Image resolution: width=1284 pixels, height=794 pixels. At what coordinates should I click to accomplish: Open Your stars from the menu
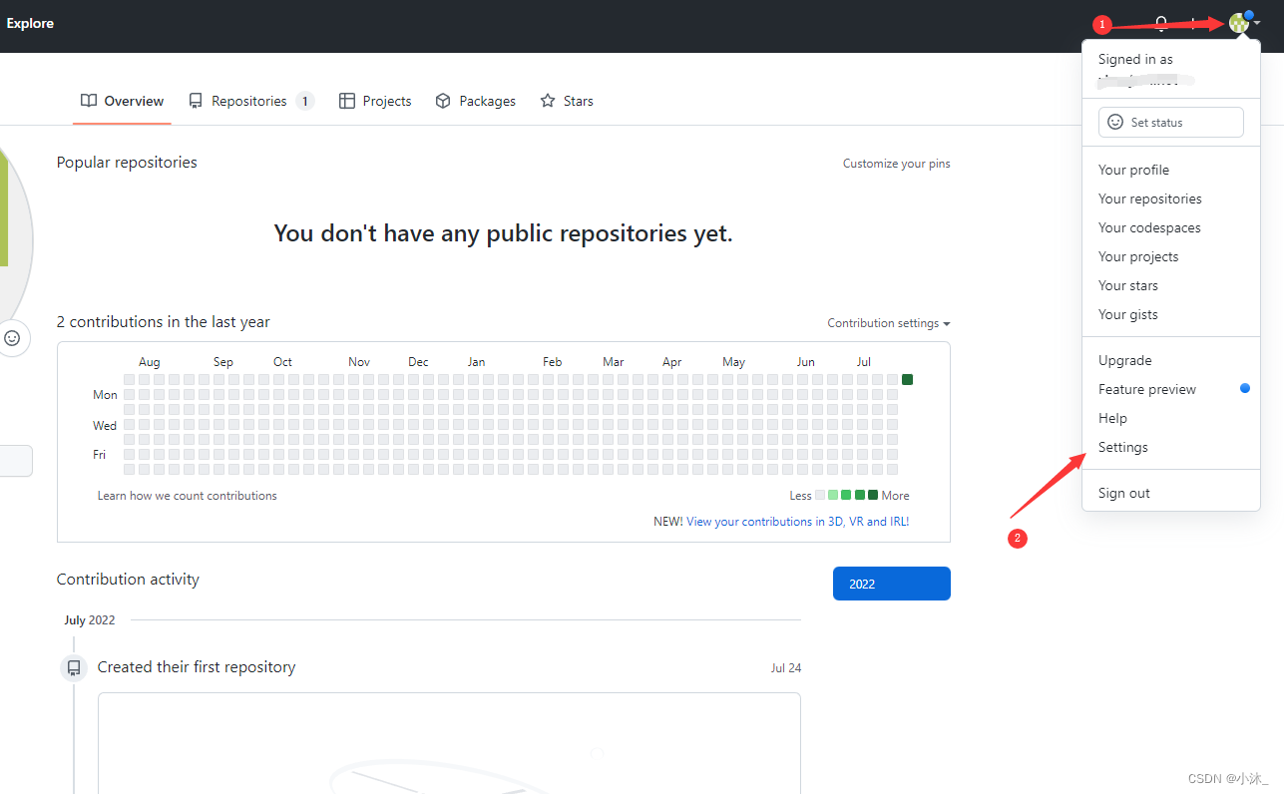tap(1171, 285)
